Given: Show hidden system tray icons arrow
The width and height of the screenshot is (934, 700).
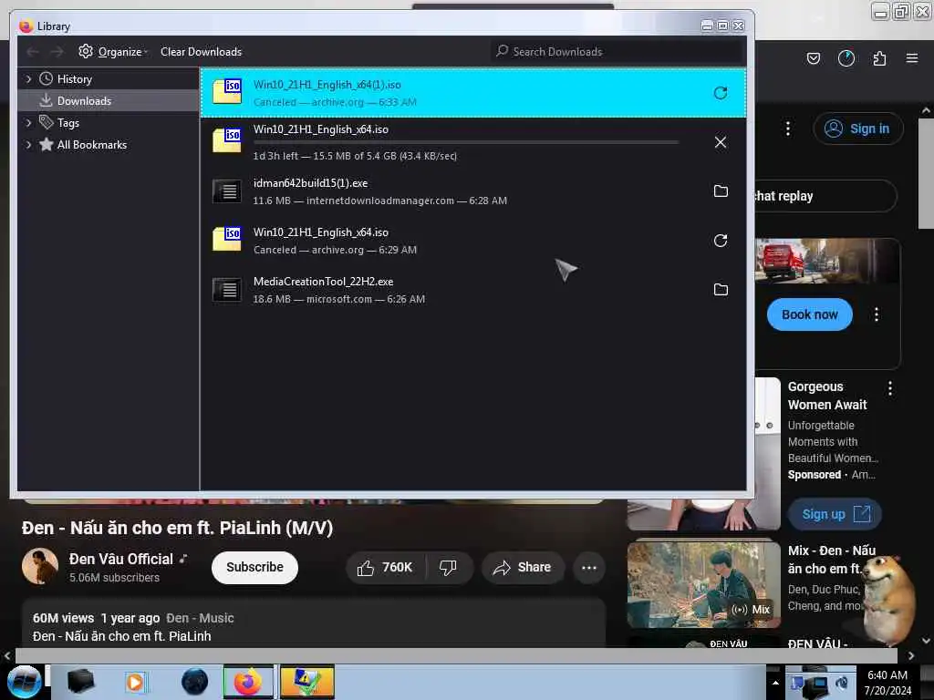Looking at the screenshot, I should tap(775, 683).
